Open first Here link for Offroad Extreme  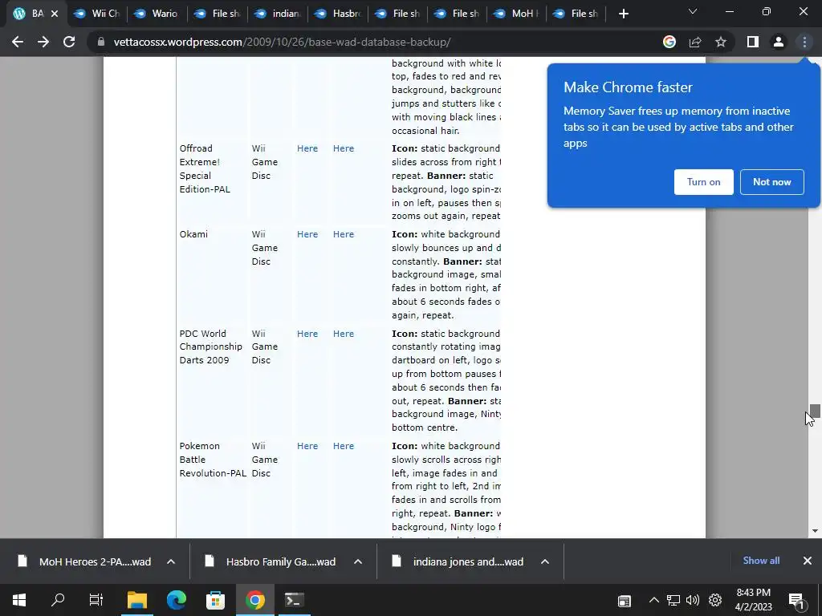coord(307,148)
